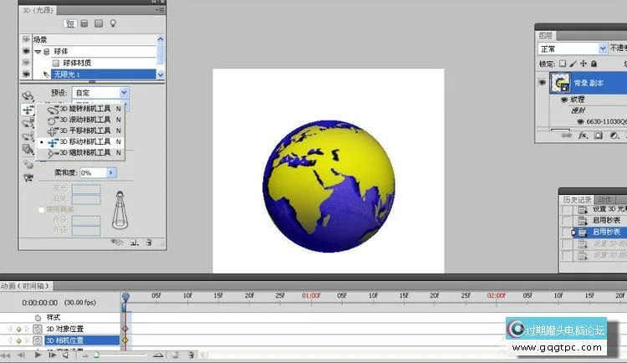The image size is (627, 363).
Task: Toggle stopwatch for 3D 相机位置 track
Action: pyautogui.click(x=37, y=340)
